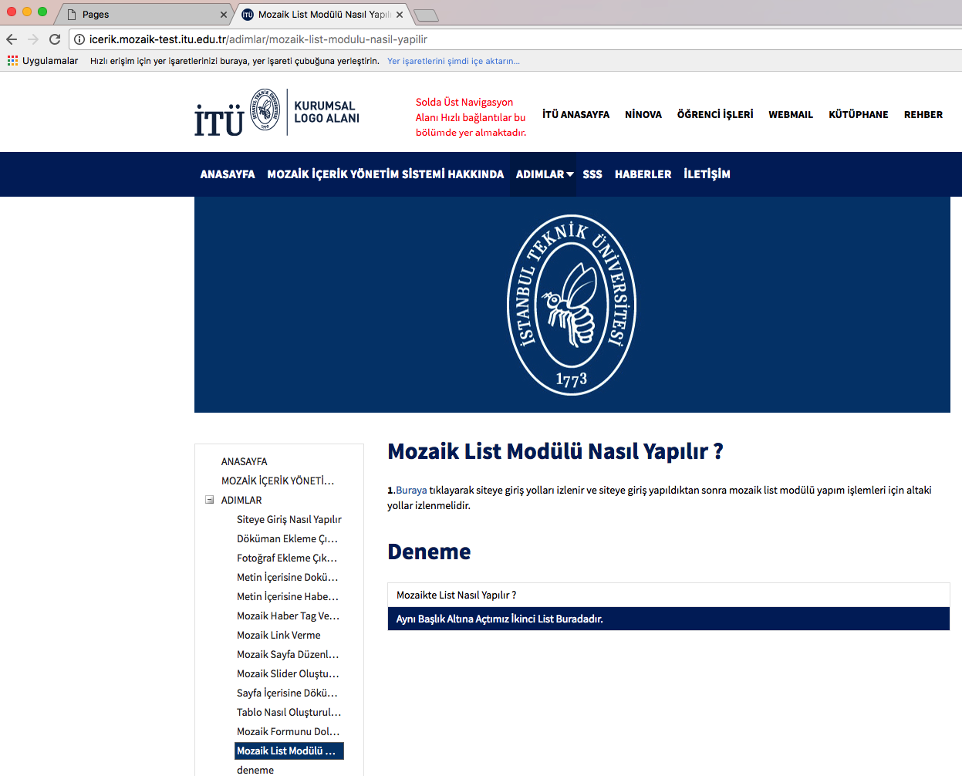Image resolution: width=962 pixels, height=776 pixels.
Task: Click the browser back arrow
Action: pyautogui.click(x=11, y=39)
